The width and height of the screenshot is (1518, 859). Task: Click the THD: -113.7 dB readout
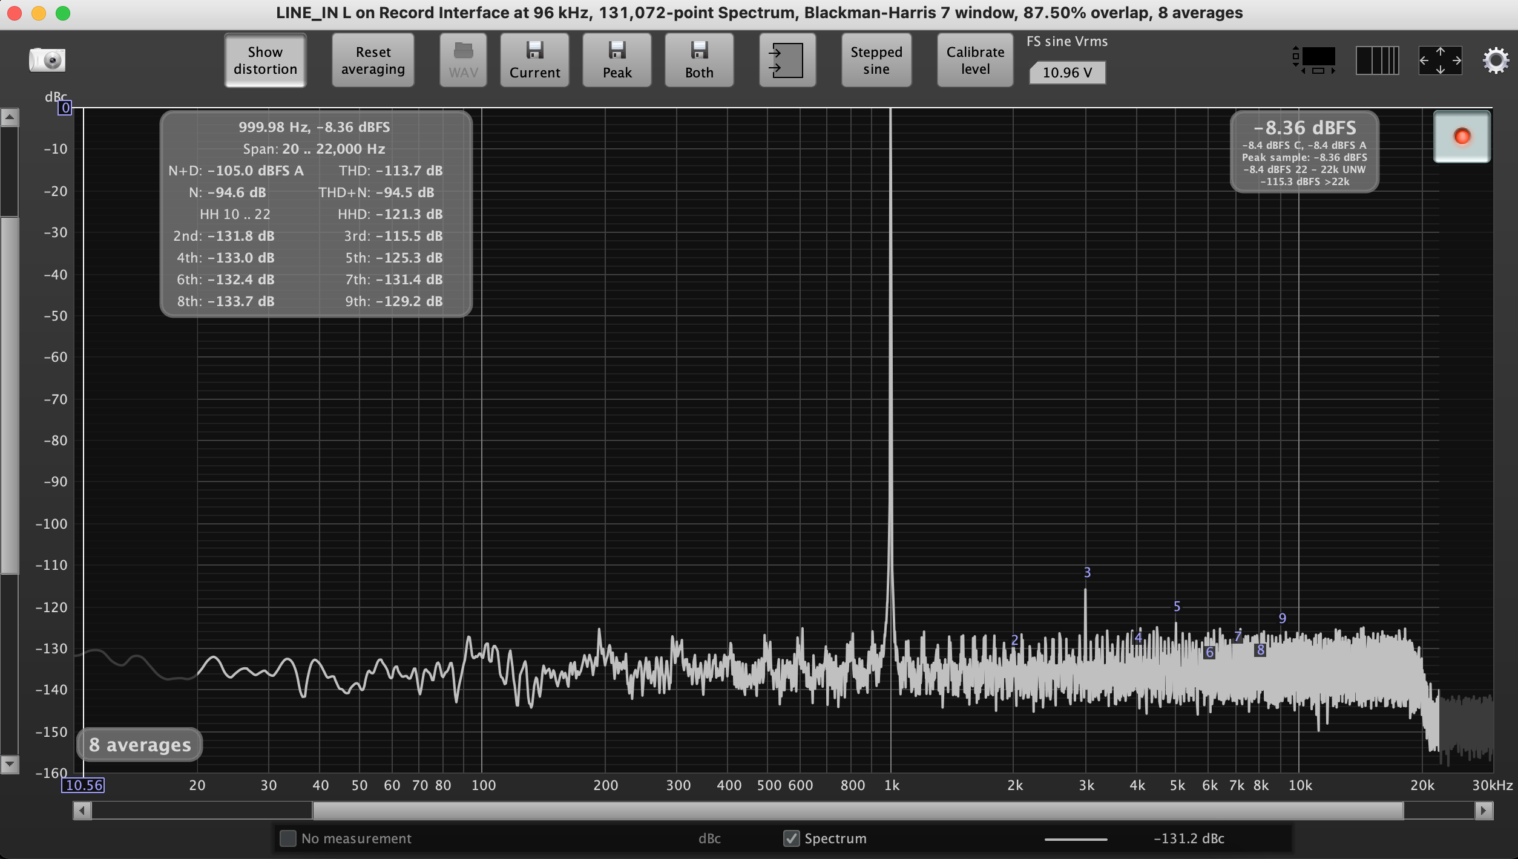click(x=390, y=171)
